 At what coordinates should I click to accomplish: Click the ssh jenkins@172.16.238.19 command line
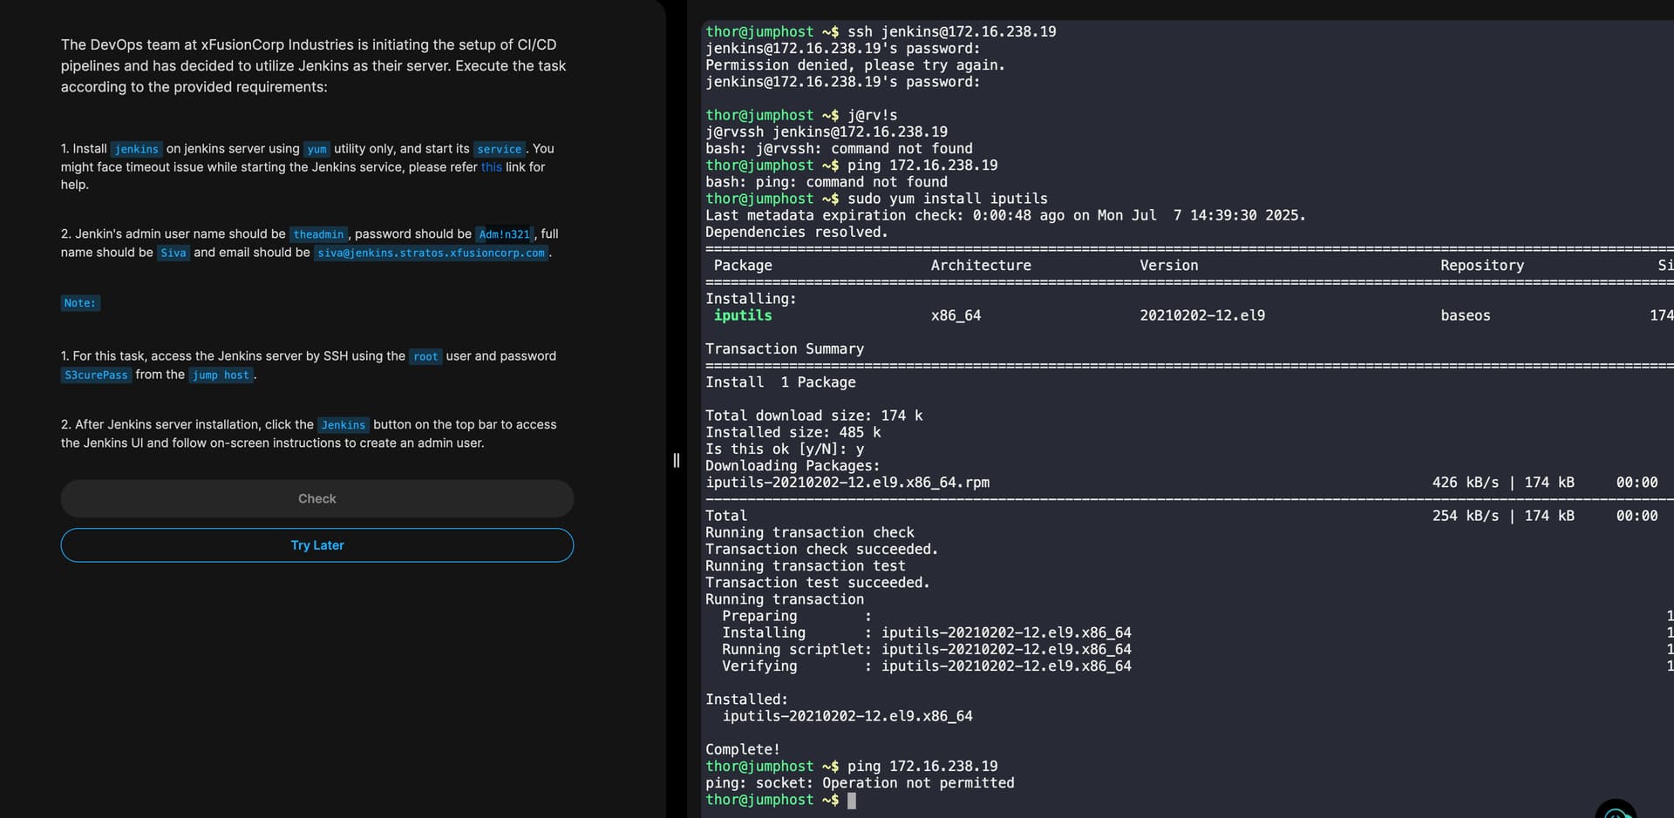pos(951,31)
